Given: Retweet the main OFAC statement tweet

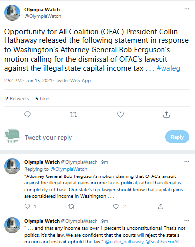Looking at the screenshot, I should (73, 114).
